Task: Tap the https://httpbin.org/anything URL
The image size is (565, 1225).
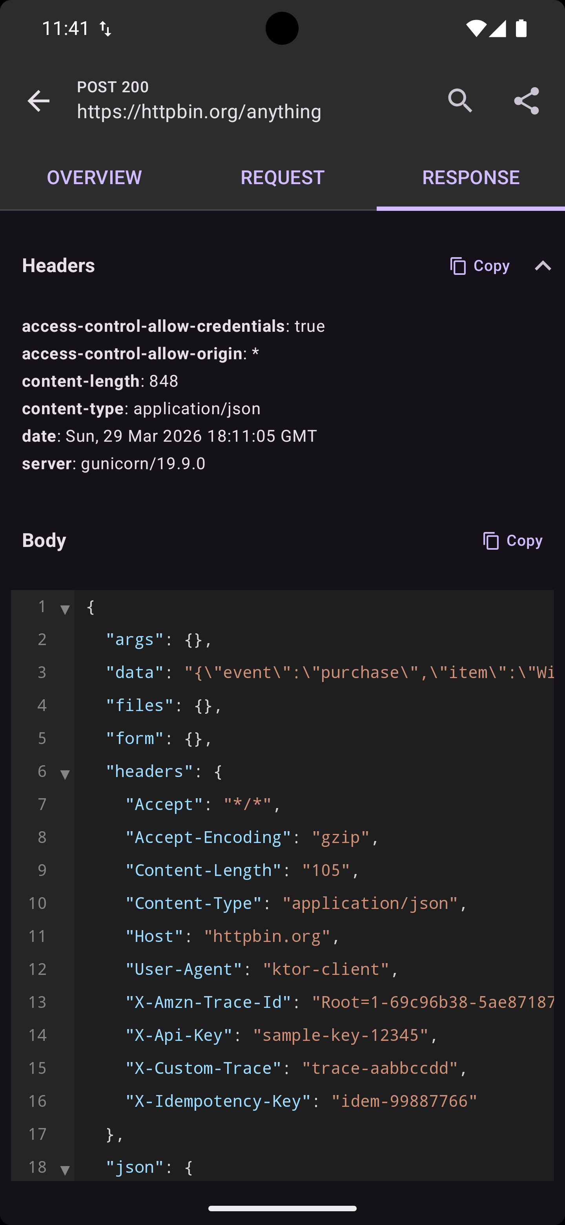Action: (199, 111)
